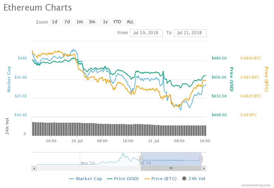274x188 pixels.
Task: Select the 1m zoom range
Action: pos(80,22)
